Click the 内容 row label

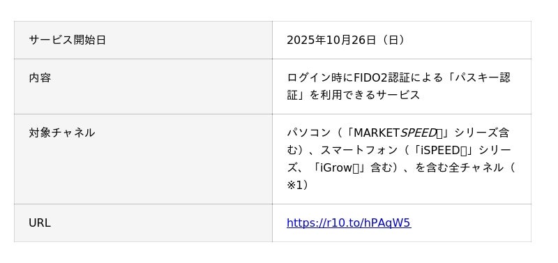(x=40, y=77)
